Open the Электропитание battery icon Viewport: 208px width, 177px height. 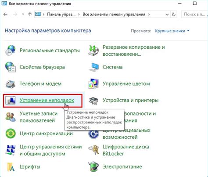tap(93, 167)
